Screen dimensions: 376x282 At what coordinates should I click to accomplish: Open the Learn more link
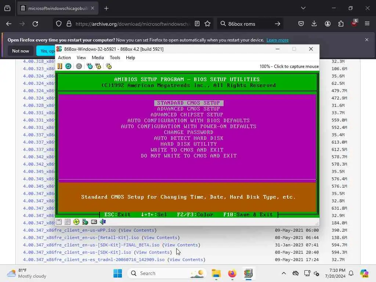click(x=278, y=40)
